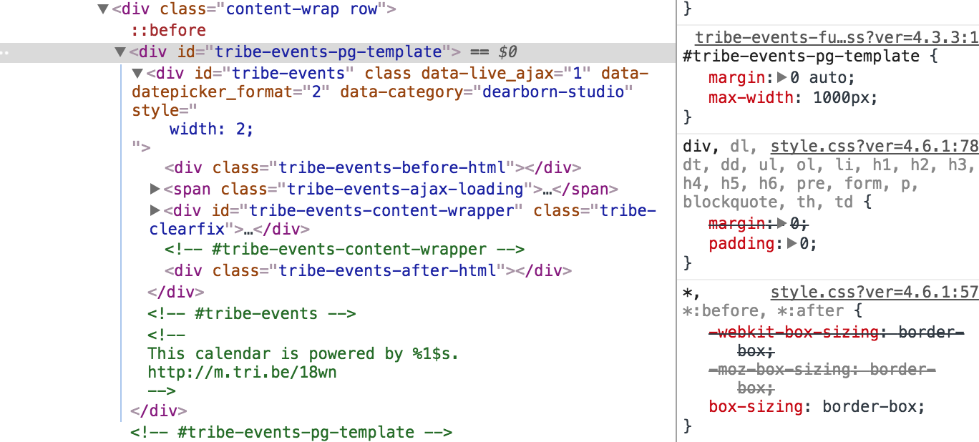Screen dimensions: 979x442
Task: Click the three-dot icon beside the selected node
Action: click(4, 52)
